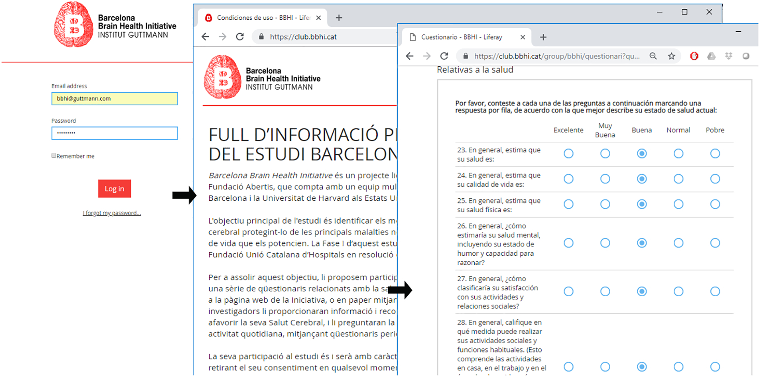The image size is (760, 377).
Task: Go back in the Condiciones de uso window
Action: (x=205, y=37)
